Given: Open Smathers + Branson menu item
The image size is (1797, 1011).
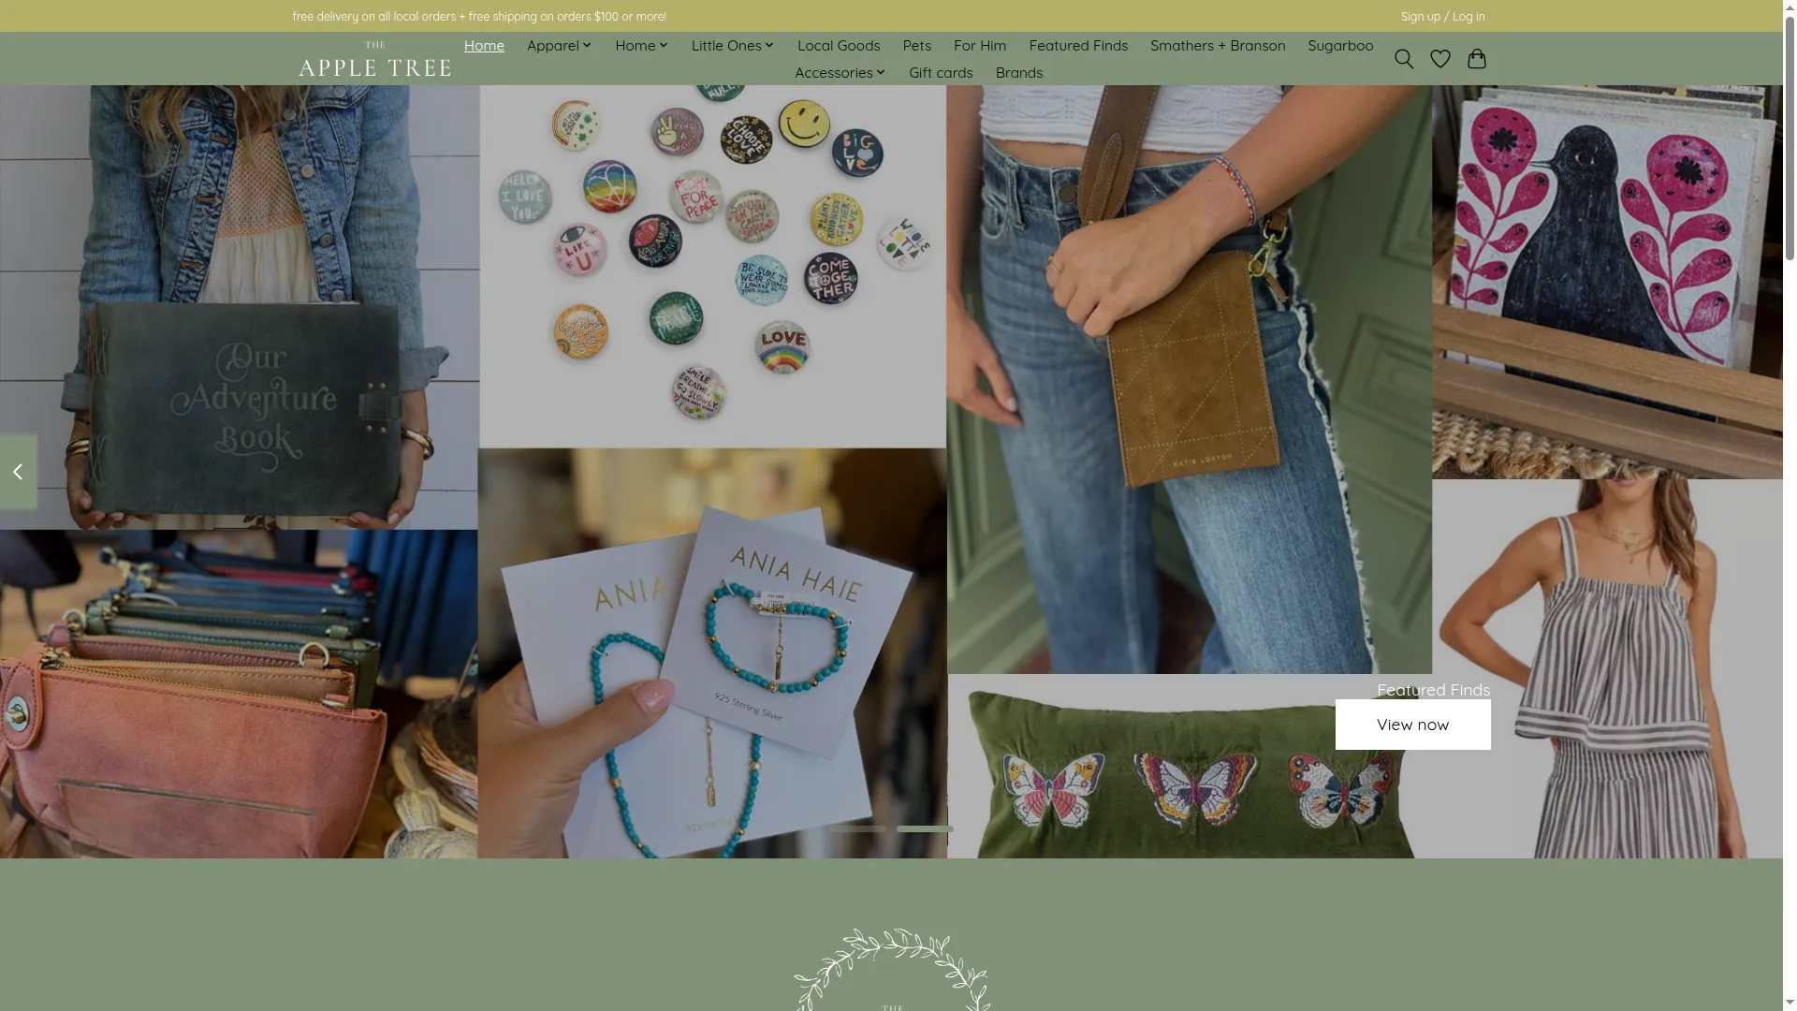Looking at the screenshot, I should 1218,45.
